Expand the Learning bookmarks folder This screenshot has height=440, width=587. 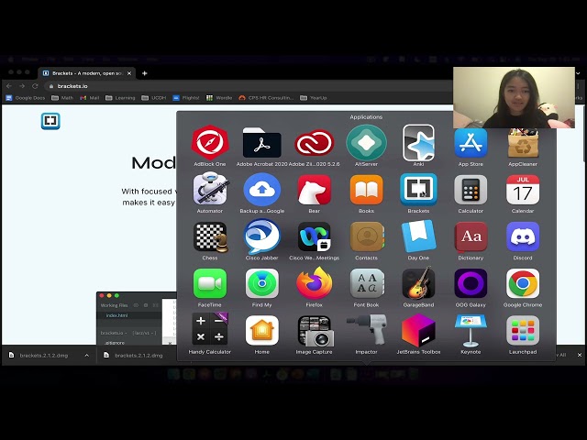[120, 98]
